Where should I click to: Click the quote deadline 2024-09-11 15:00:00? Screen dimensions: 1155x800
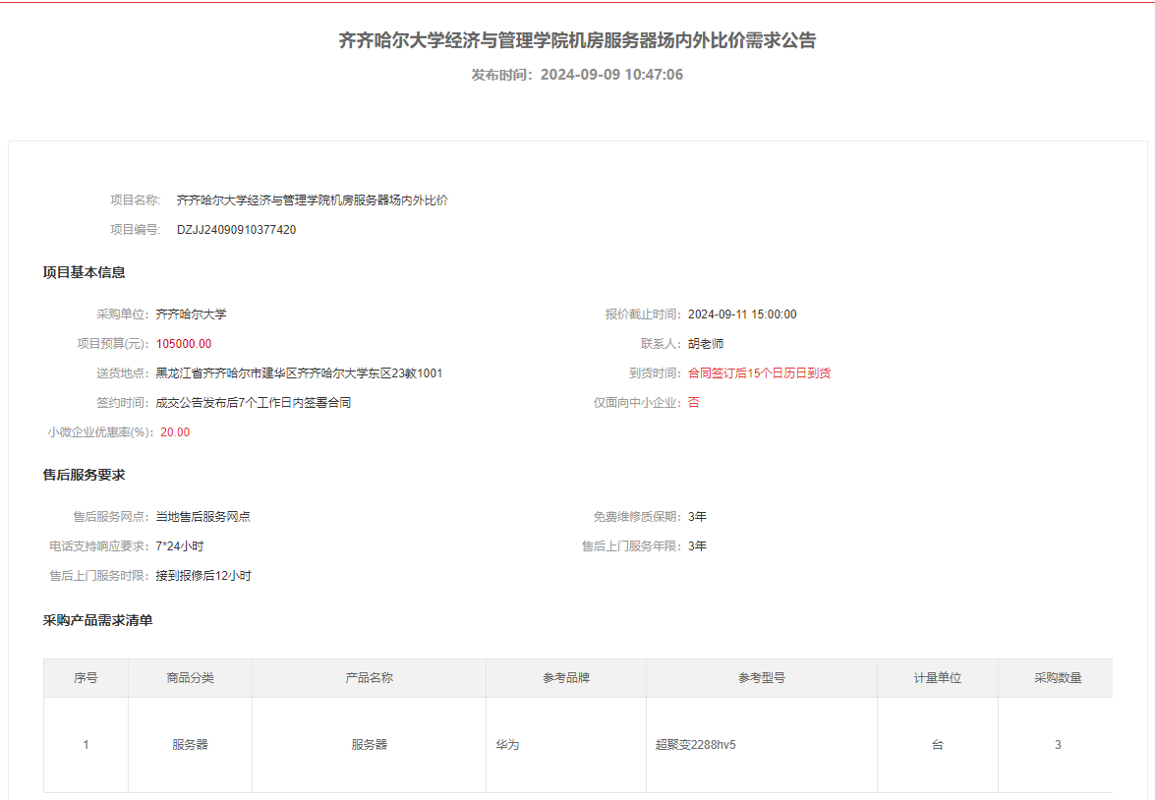click(742, 314)
